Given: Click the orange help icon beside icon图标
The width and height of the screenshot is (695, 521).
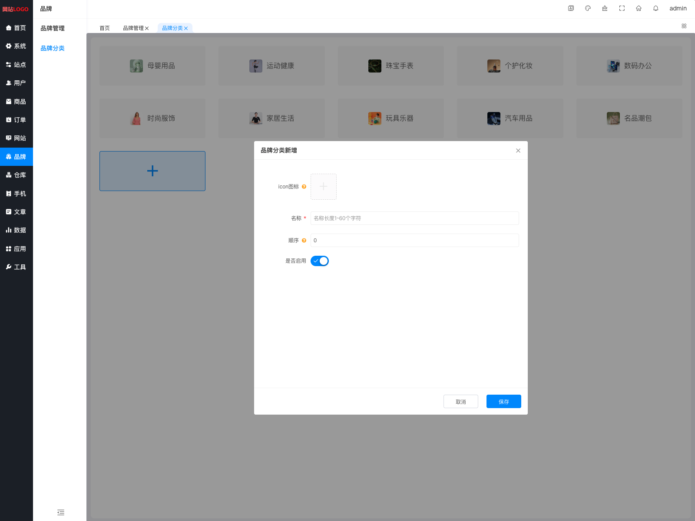Looking at the screenshot, I should (x=304, y=187).
